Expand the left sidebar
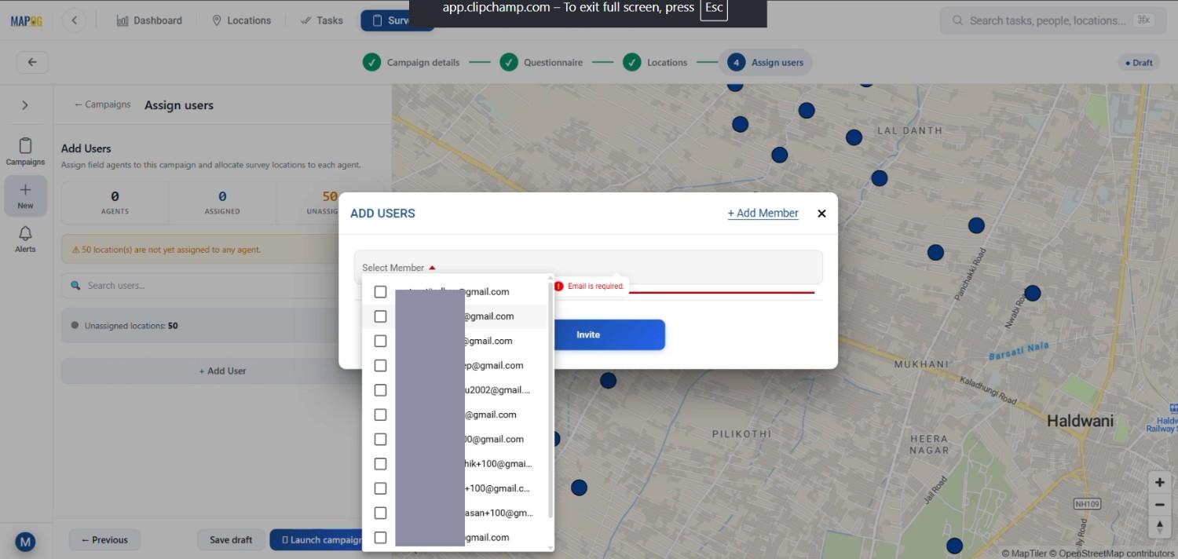This screenshot has height=559, width=1178. click(x=25, y=105)
